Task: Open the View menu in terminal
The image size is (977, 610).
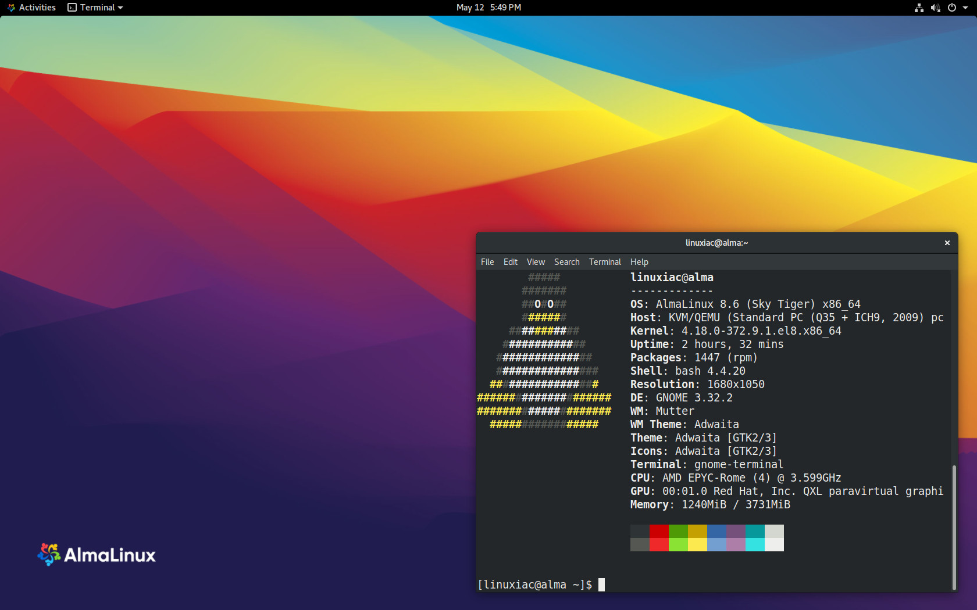Action: [x=536, y=262]
